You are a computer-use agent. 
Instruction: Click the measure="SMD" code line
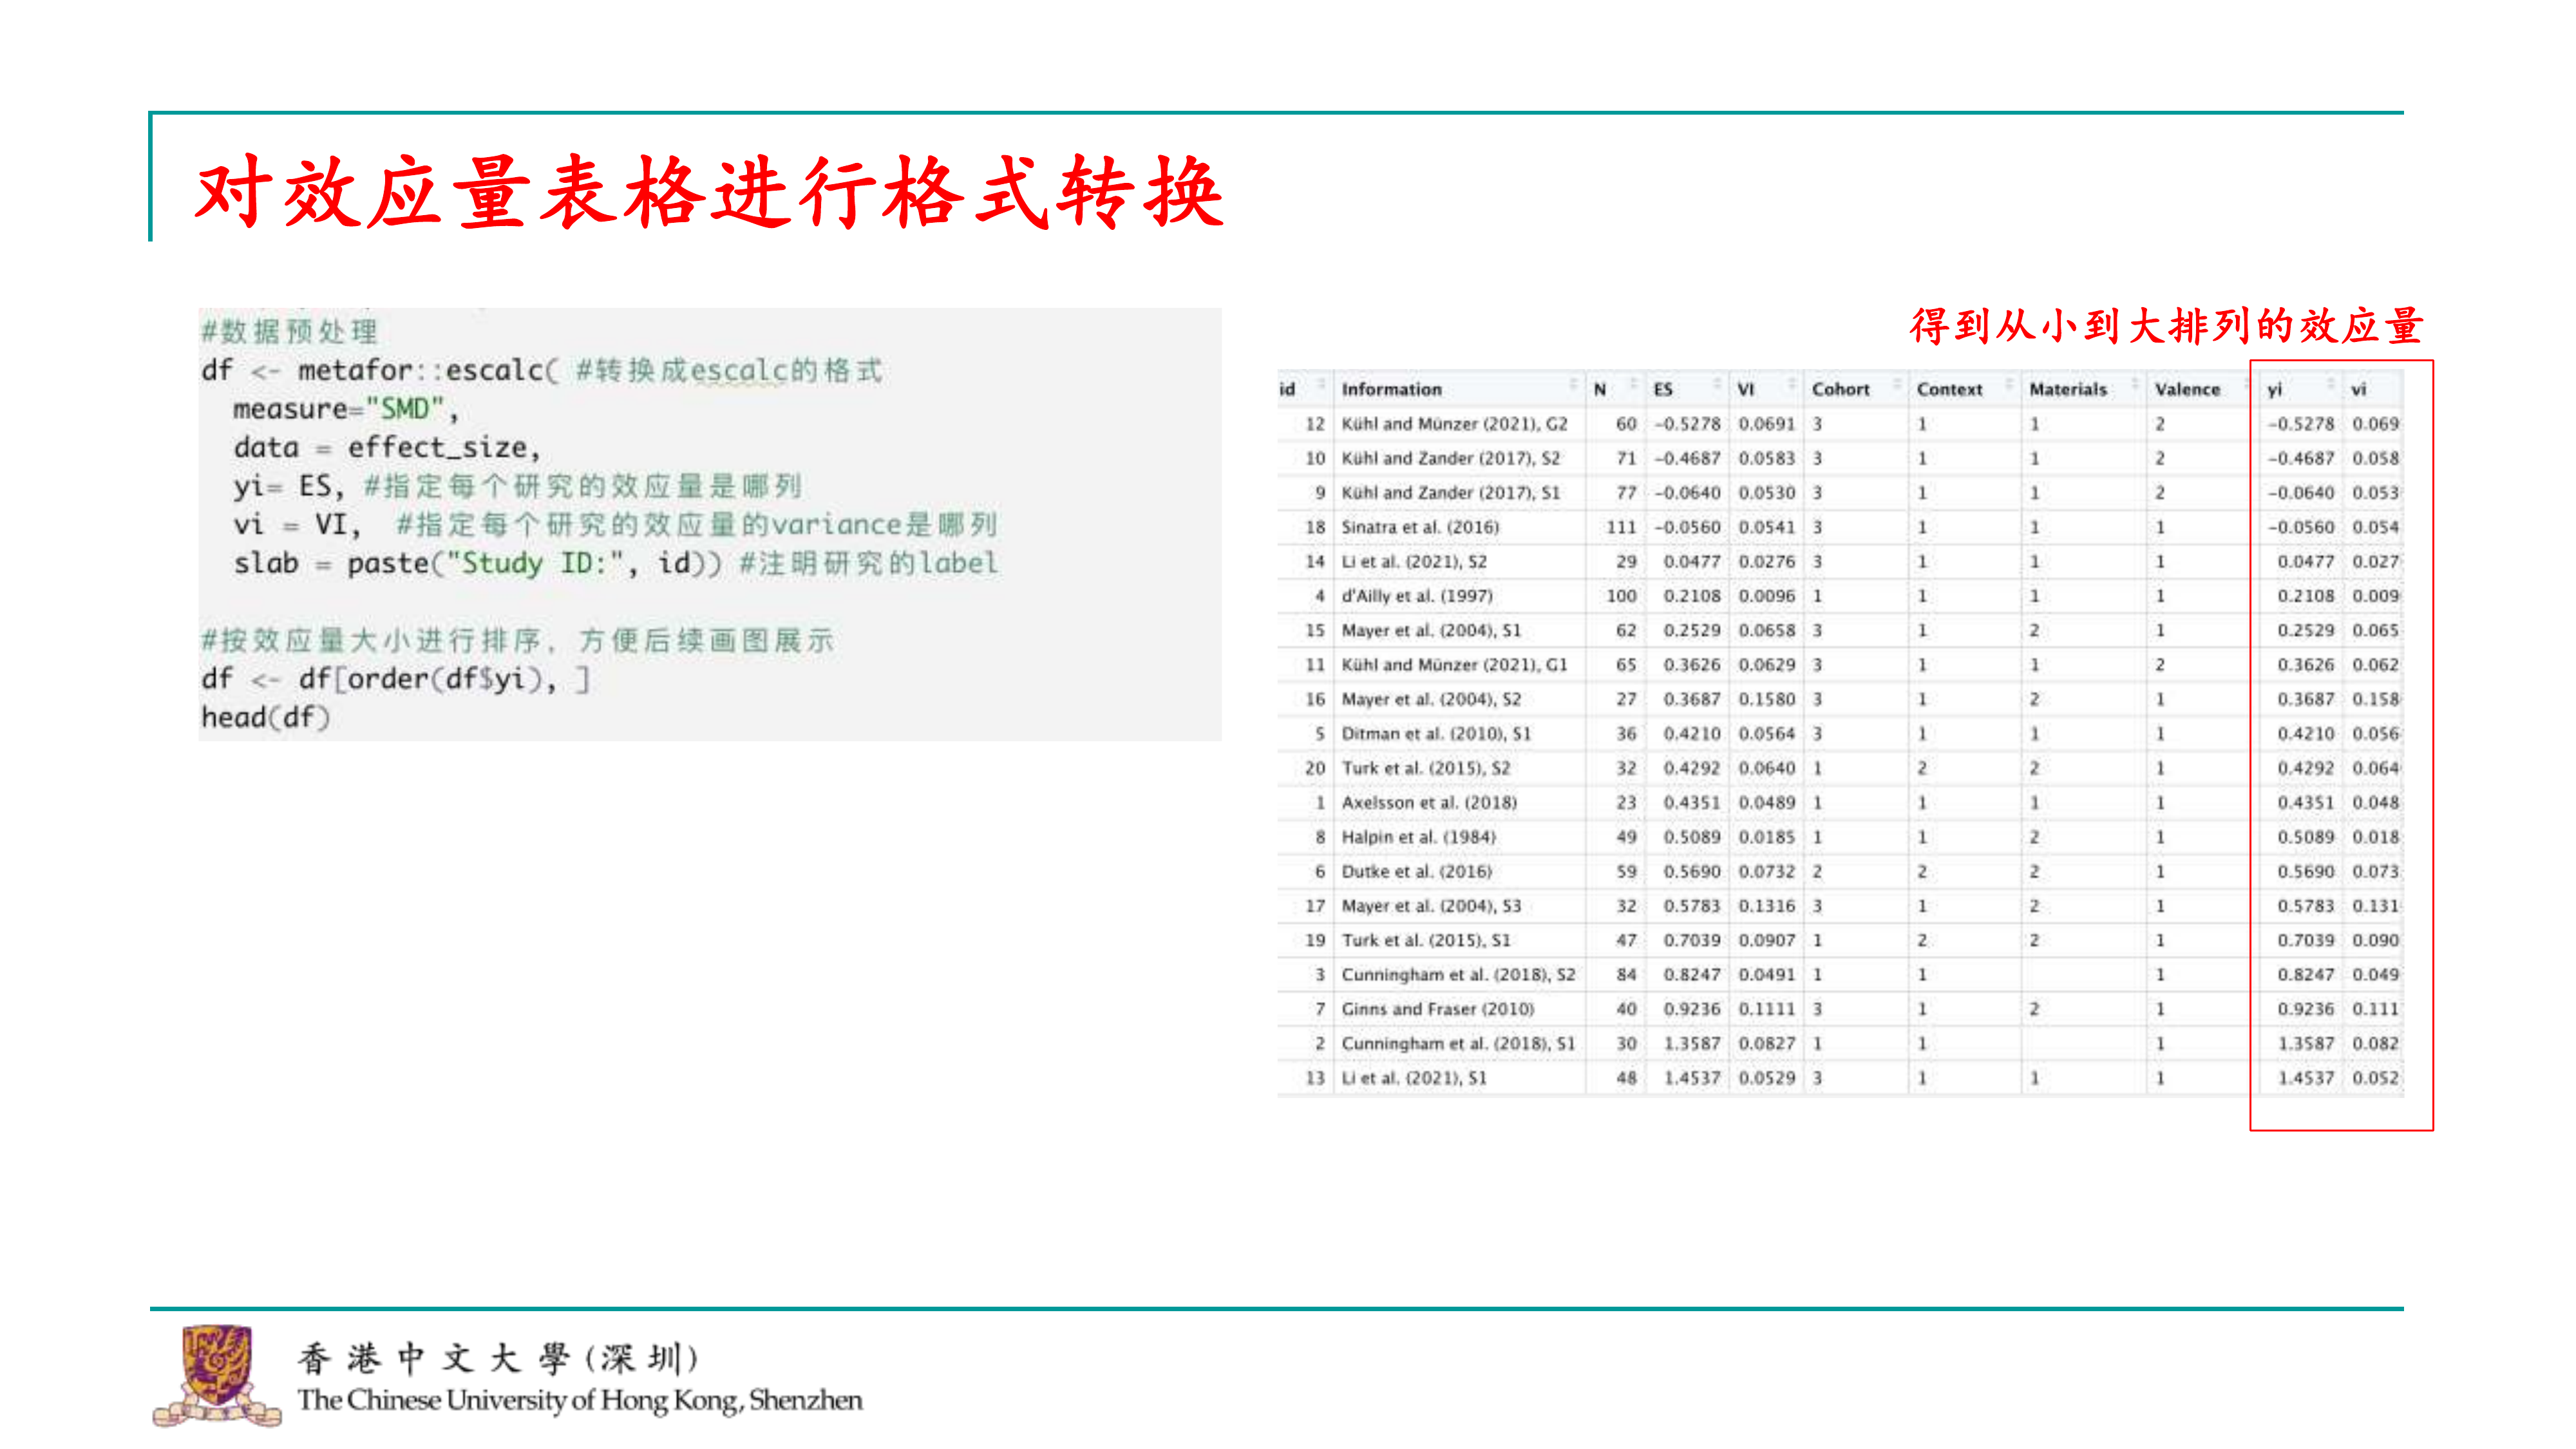(x=345, y=409)
